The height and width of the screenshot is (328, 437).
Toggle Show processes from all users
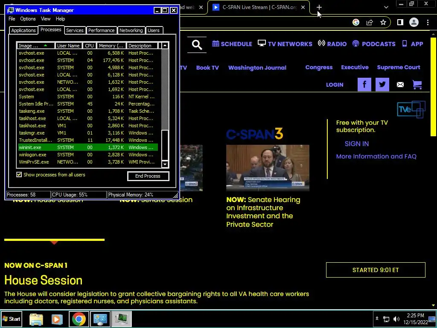19,175
